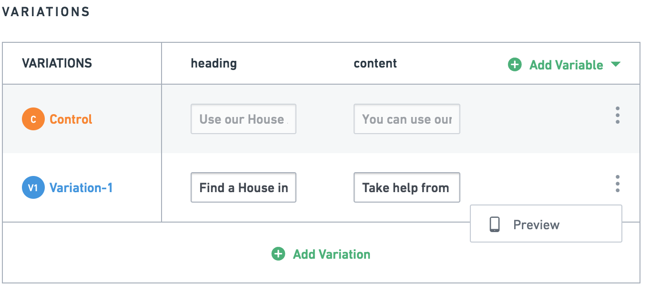Click the blue V1 variation badge
The height and width of the screenshot is (292, 650).
[33, 187]
